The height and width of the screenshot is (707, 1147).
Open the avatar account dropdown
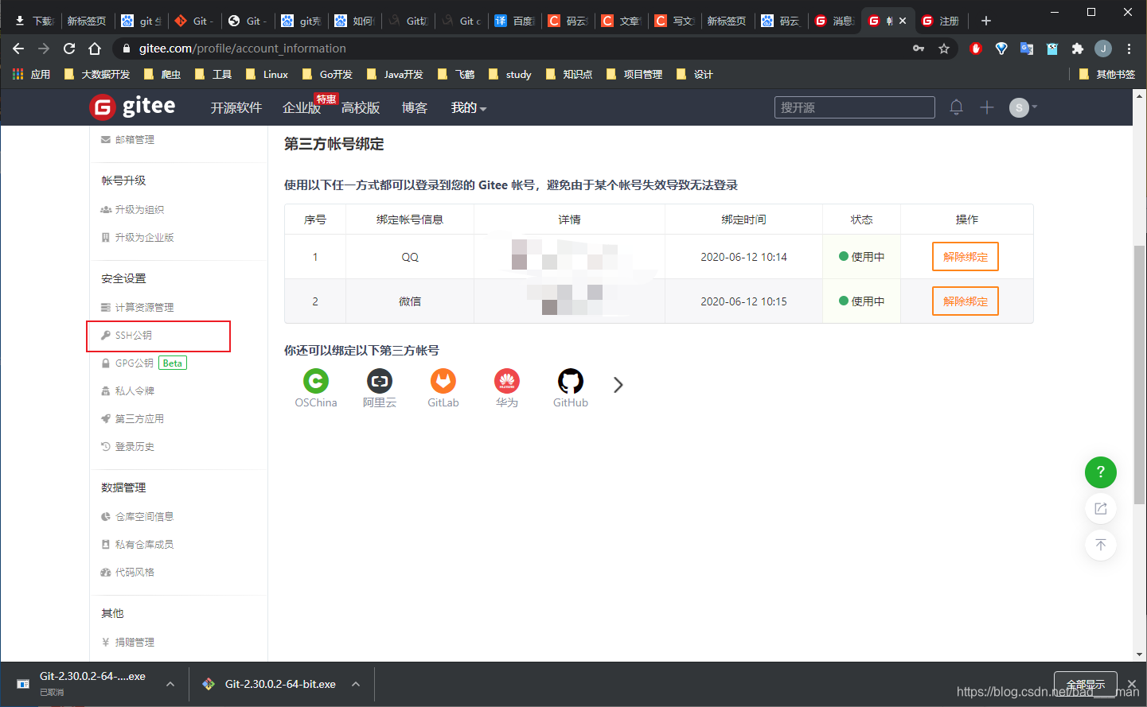(x=1019, y=107)
